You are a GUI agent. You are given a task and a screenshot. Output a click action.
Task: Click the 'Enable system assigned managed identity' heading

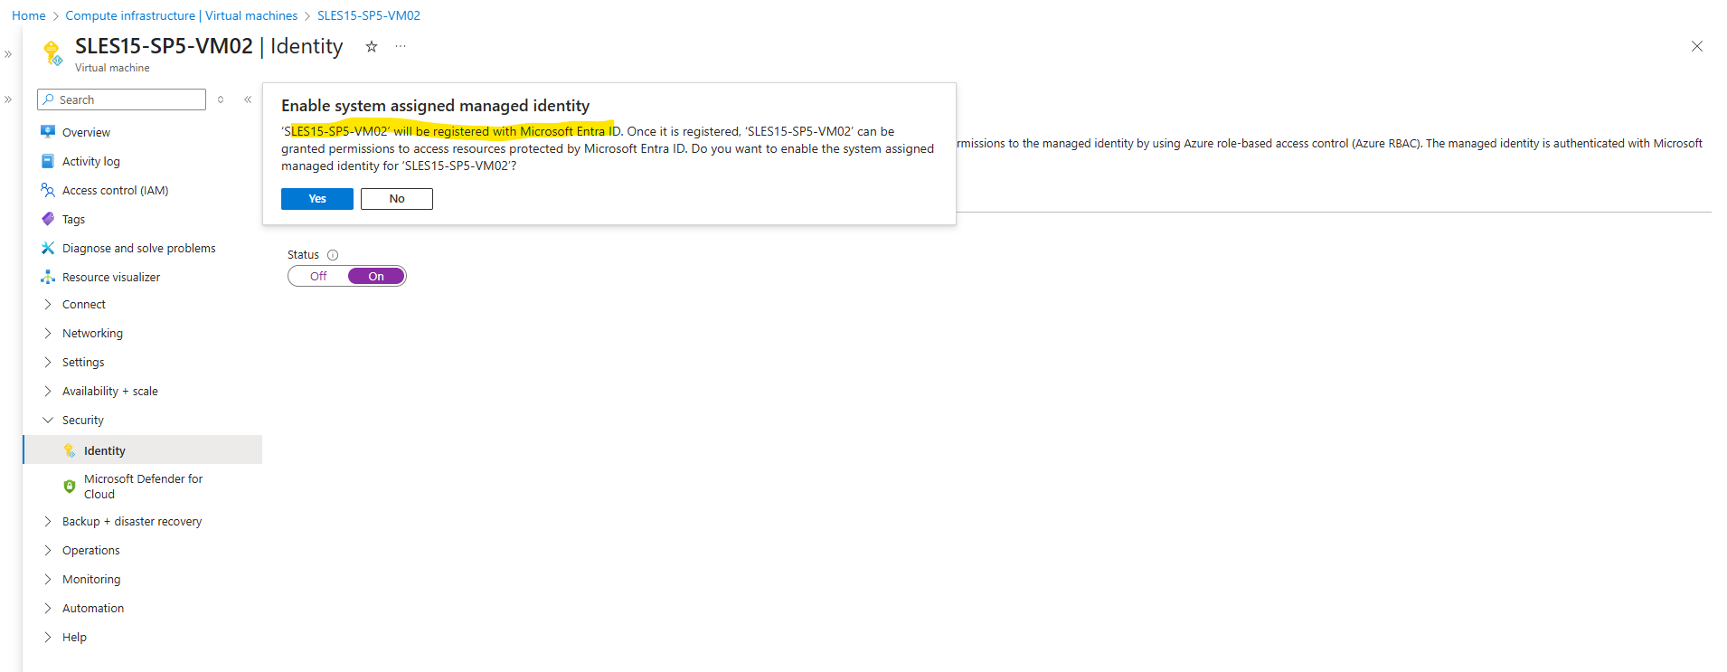point(435,106)
